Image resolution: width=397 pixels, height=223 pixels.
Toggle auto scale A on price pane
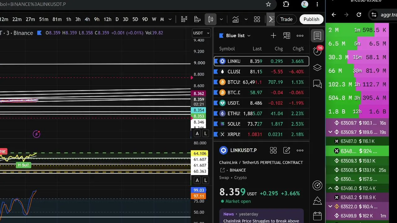coord(197,133)
